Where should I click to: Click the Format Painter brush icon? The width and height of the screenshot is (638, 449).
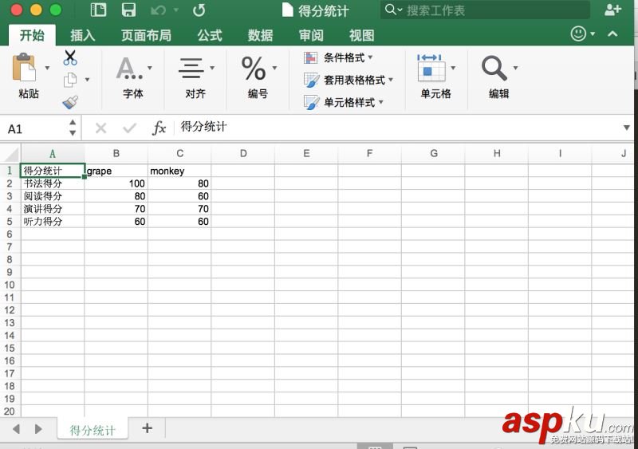pos(70,102)
